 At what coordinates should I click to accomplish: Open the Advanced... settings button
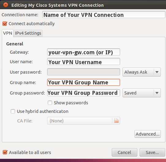tap(148, 134)
